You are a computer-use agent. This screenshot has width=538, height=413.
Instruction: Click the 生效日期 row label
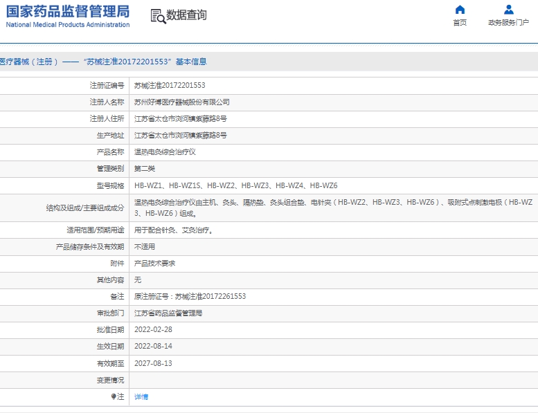110,346
